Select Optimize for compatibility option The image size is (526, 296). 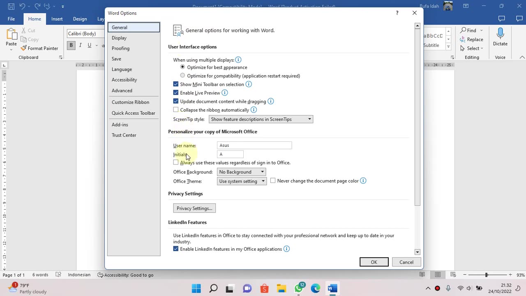tap(182, 76)
